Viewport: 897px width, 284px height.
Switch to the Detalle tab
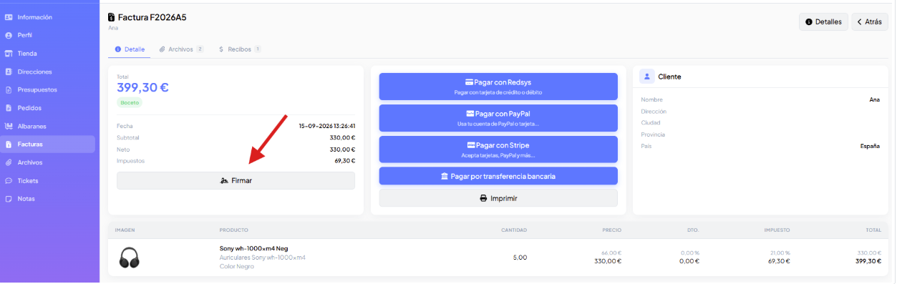click(130, 49)
